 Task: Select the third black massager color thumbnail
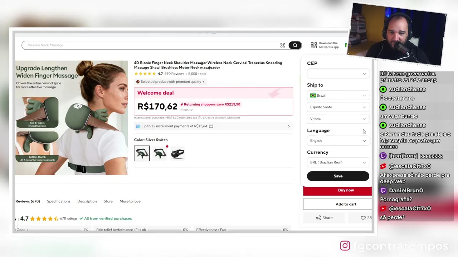tap(177, 153)
